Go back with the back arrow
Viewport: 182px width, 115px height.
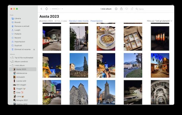[x=41, y=9]
